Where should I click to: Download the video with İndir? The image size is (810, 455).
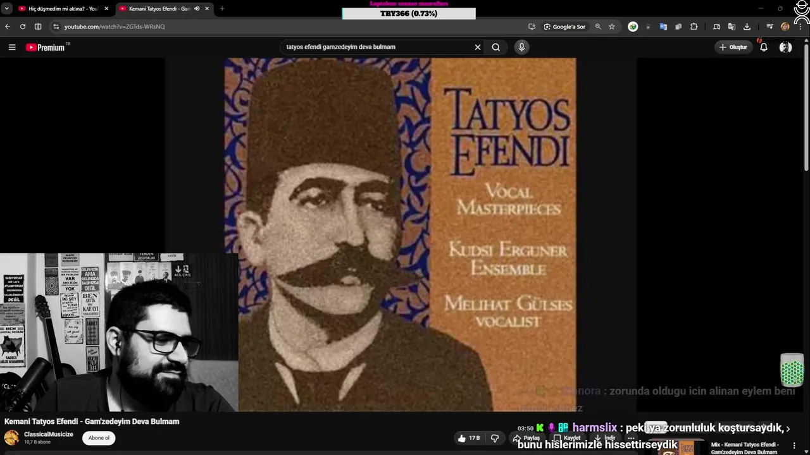point(605,438)
